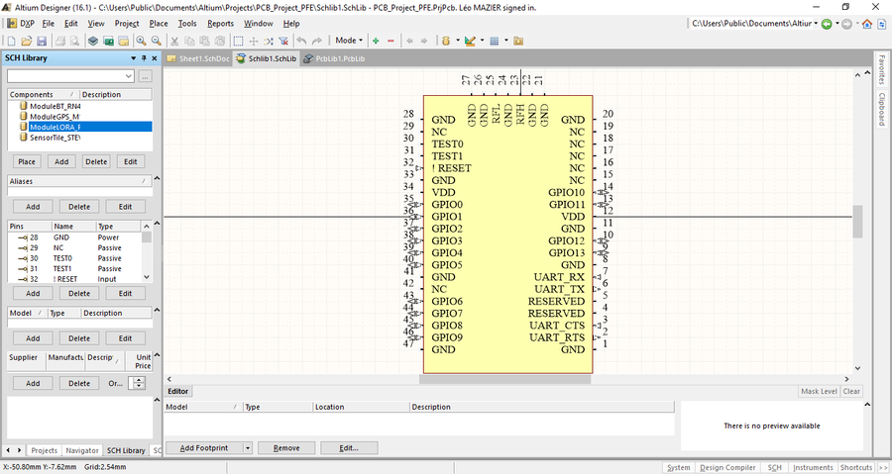Click the Cut scissors icon

pos(174,41)
